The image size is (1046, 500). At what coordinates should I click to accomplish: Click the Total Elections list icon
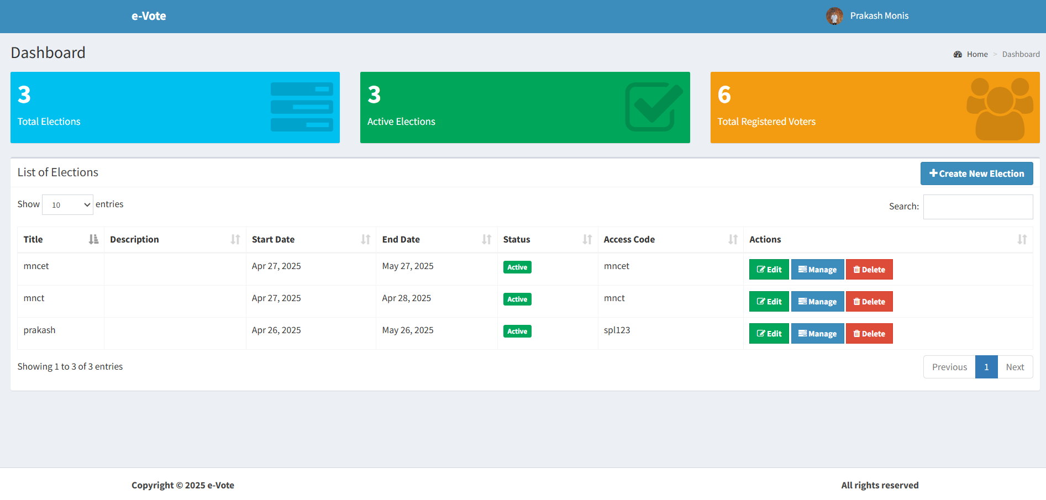click(x=302, y=107)
